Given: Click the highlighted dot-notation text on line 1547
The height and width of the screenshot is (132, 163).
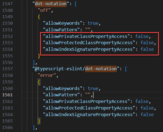Looking at the screenshot, I should pyautogui.click(x=50, y=4).
